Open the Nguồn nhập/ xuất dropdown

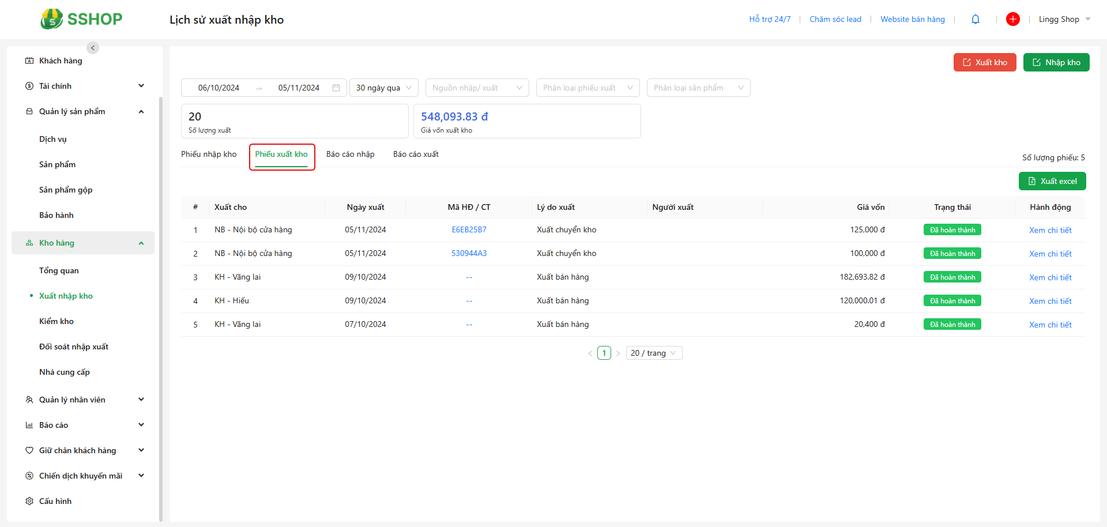(477, 88)
